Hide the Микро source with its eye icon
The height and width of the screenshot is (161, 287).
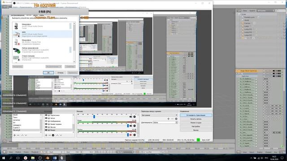pyautogui.click(x=46, y=130)
